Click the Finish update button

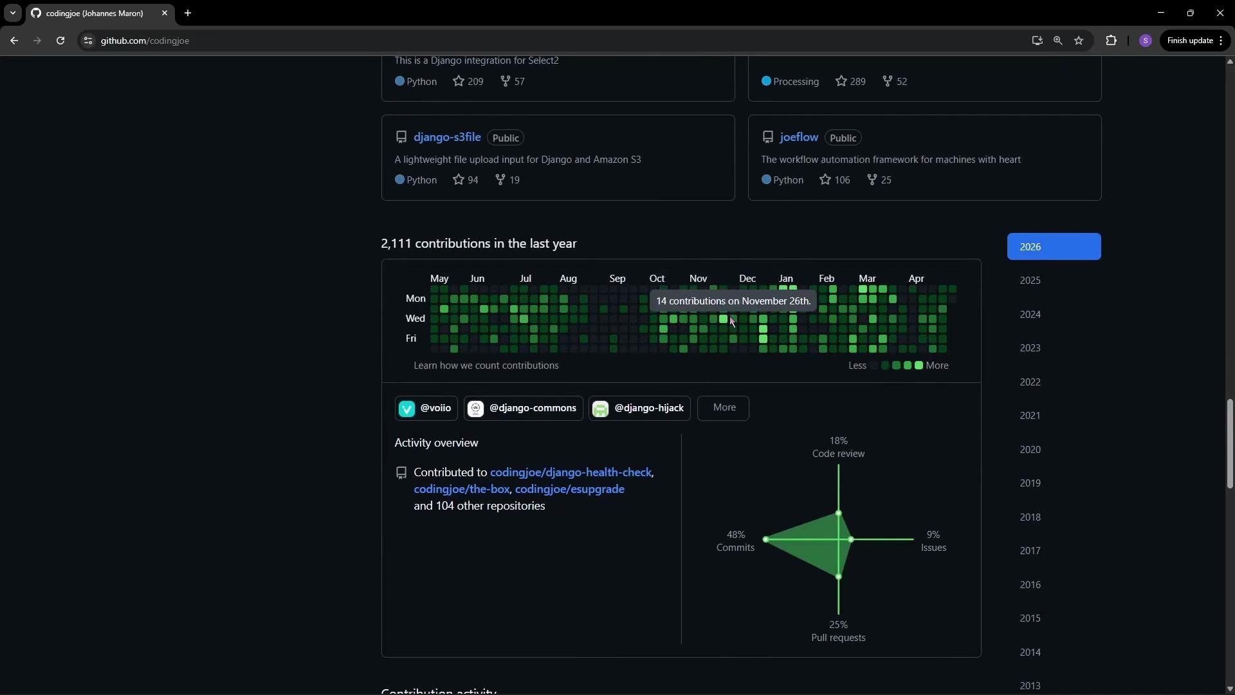click(1190, 41)
